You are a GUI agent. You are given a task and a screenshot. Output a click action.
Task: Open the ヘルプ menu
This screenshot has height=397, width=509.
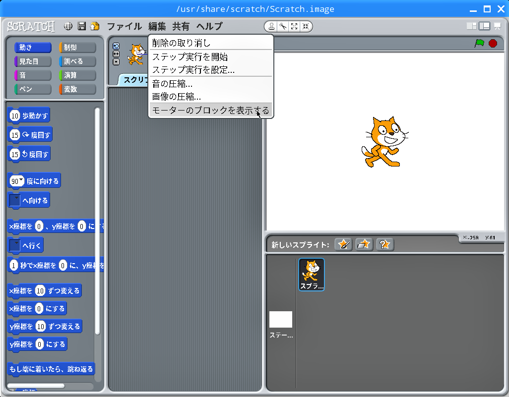[210, 26]
